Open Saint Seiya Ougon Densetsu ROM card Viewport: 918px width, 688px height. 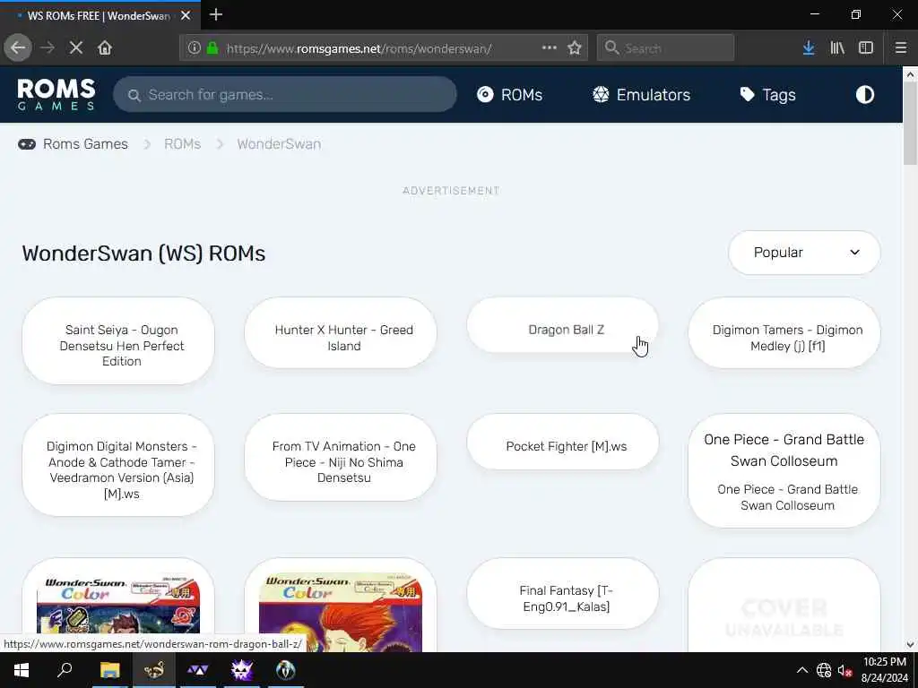pos(118,340)
